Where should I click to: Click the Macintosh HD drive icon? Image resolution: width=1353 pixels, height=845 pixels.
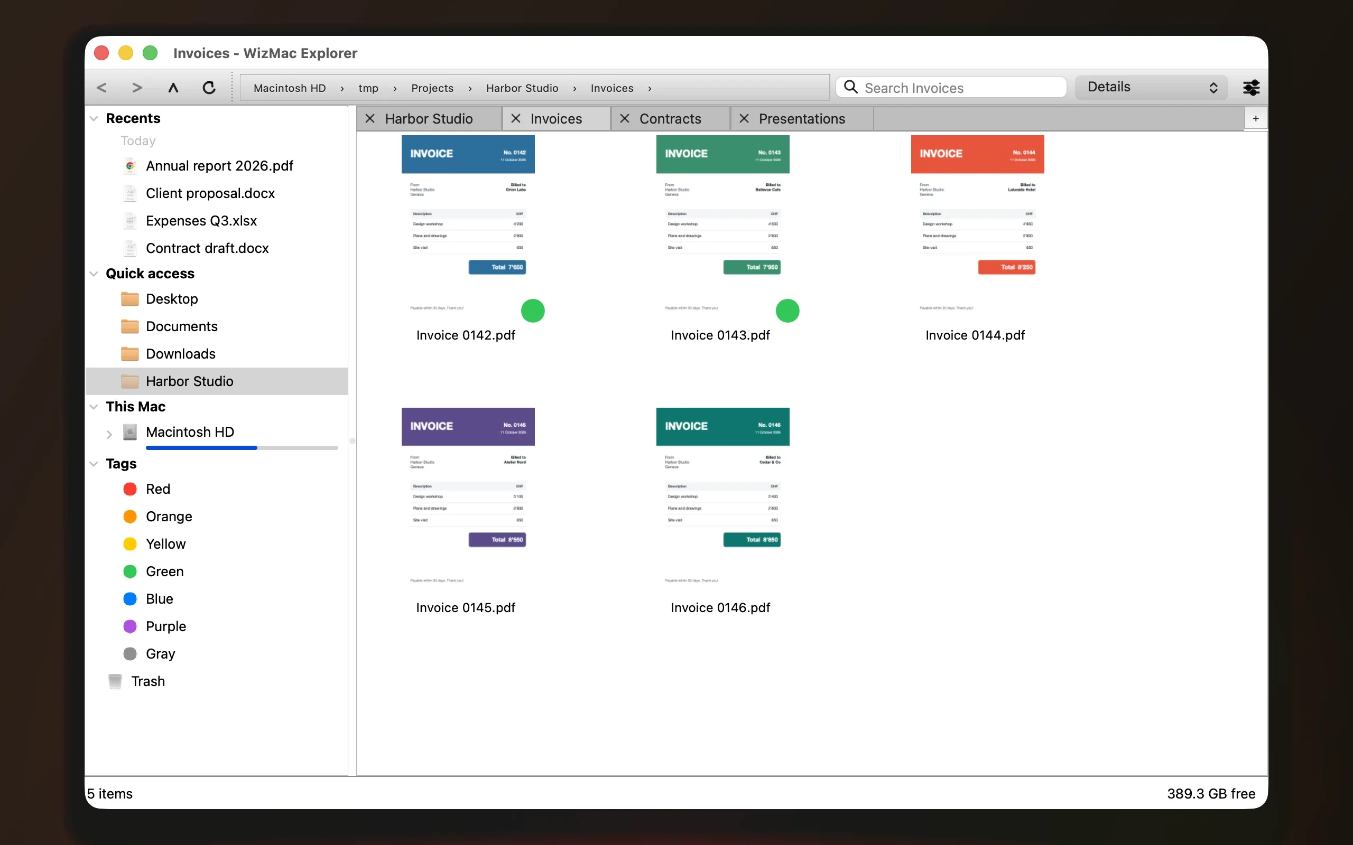[129, 432]
